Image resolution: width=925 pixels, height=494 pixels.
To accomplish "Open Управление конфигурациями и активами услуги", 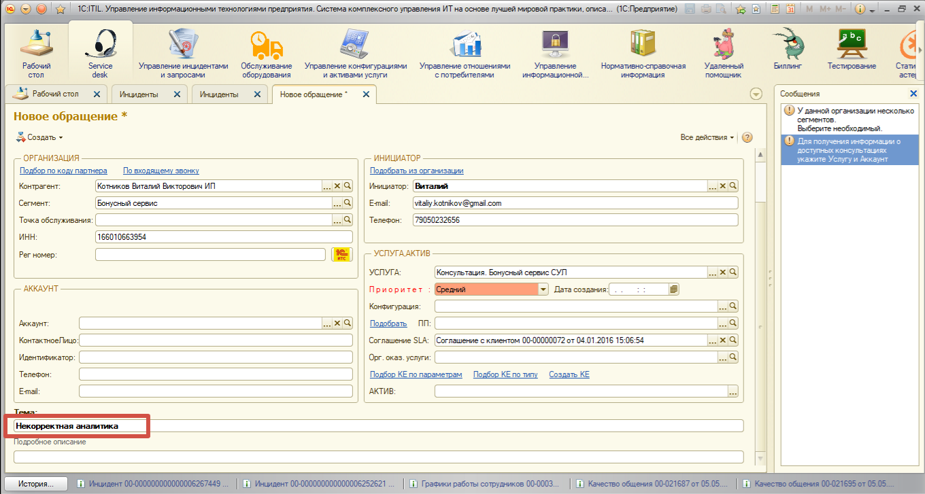I will [356, 52].
